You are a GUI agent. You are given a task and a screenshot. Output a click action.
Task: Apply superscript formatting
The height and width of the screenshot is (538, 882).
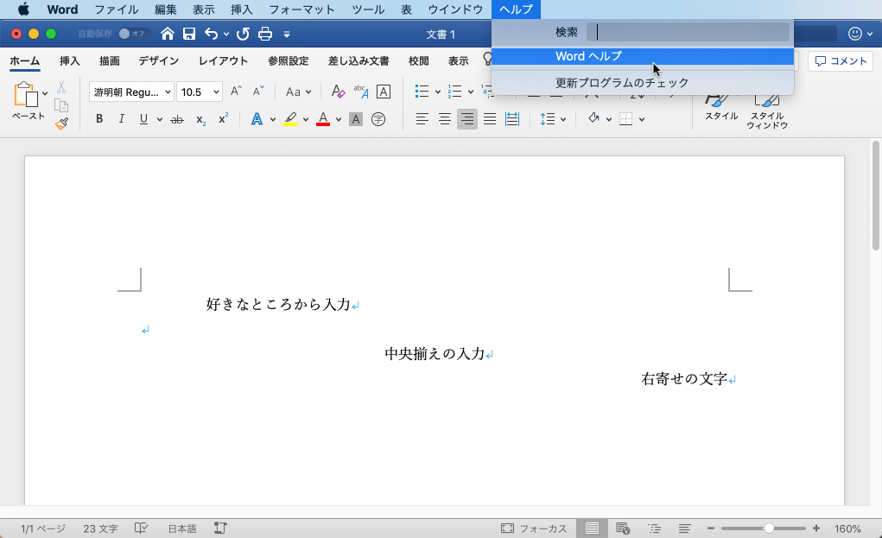coord(224,118)
